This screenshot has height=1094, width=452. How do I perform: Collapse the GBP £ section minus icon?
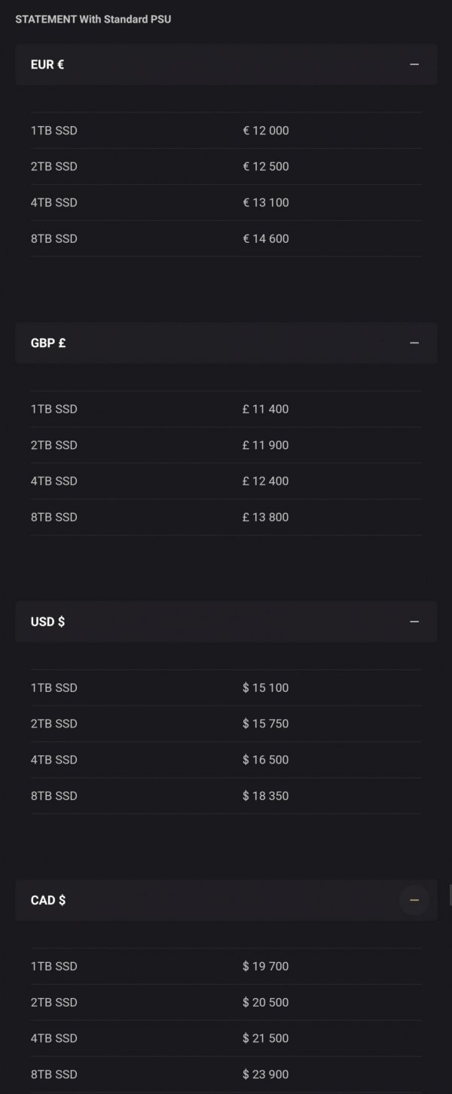pyautogui.click(x=414, y=343)
